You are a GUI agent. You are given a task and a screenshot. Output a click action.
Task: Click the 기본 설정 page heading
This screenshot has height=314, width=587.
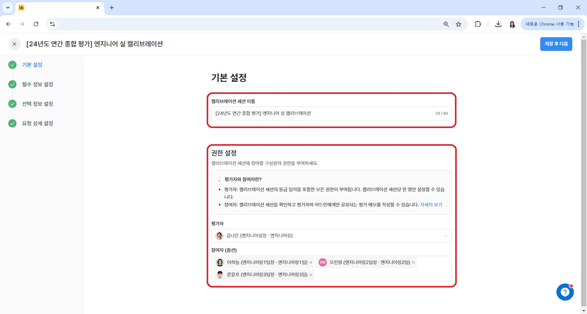point(229,77)
